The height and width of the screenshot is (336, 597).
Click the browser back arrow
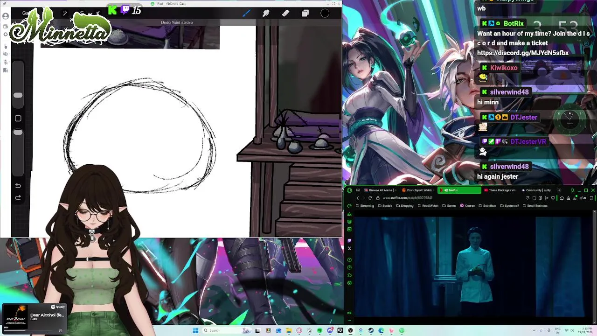click(x=358, y=198)
